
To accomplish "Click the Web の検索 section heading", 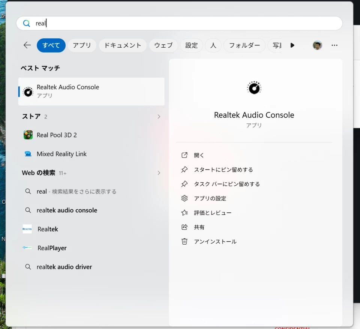I will click(39, 173).
